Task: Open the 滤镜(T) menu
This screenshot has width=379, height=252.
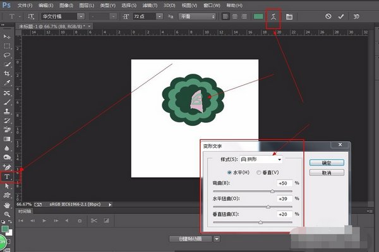Action: coord(150,5)
